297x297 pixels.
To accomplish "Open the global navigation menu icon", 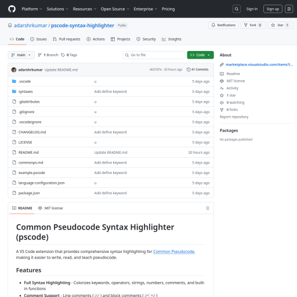I will 289,9.
